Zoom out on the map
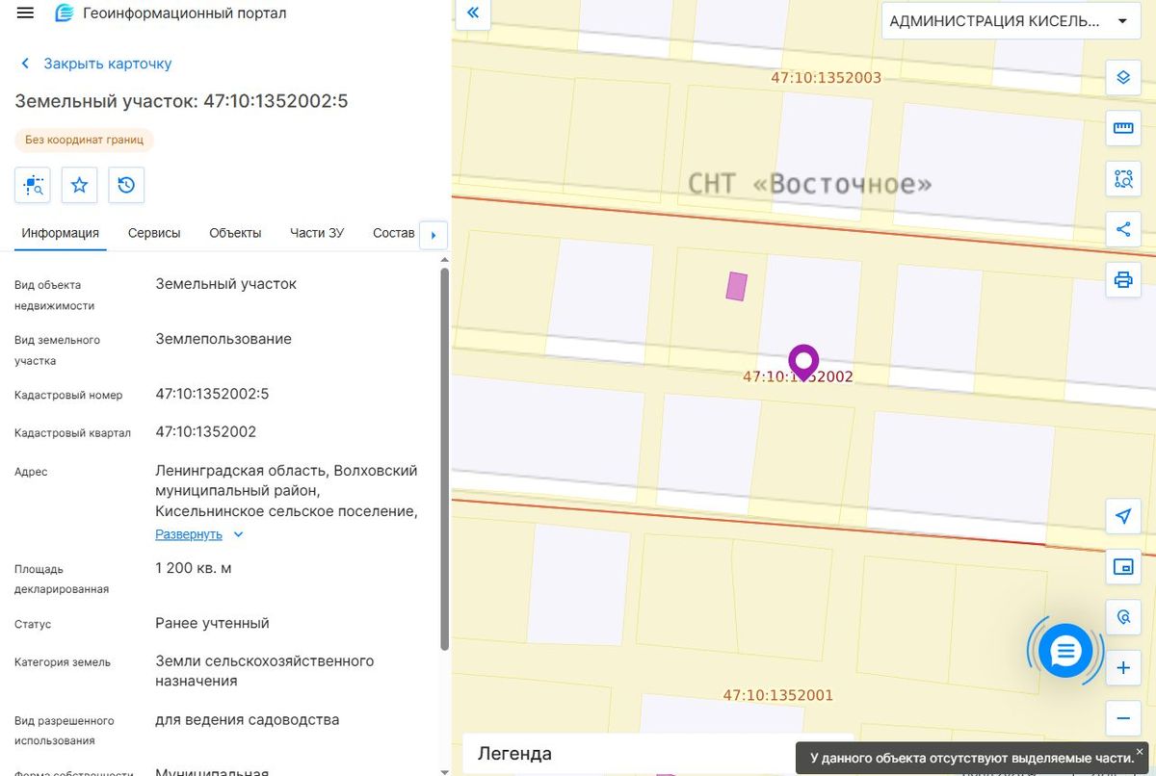The image size is (1156, 776). tap(1123, 718)
